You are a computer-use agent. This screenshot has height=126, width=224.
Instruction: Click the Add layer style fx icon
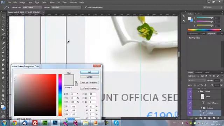[196, 118]
